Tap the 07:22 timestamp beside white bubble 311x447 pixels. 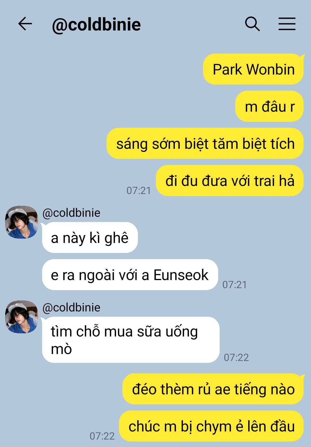(x=236, y=357)
